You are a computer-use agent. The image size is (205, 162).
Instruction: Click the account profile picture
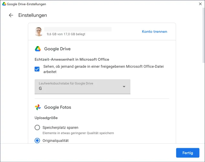click(39, 31)
